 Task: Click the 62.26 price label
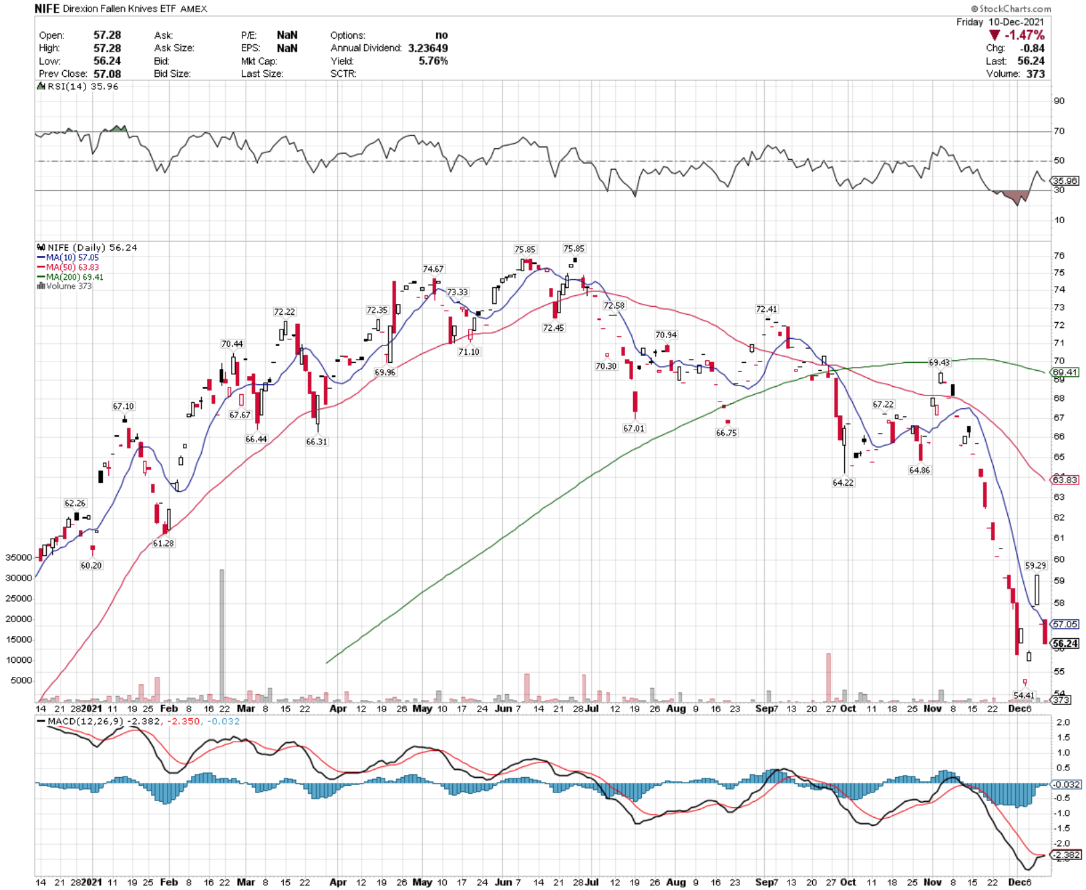(75, 502)
